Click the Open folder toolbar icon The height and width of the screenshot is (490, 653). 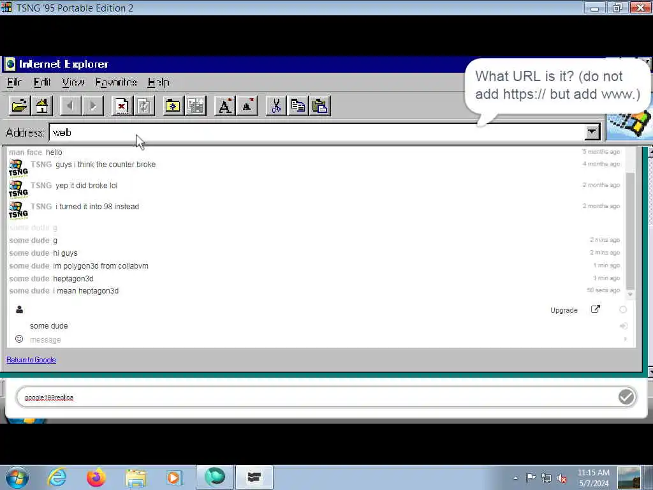tap(19, 106)
